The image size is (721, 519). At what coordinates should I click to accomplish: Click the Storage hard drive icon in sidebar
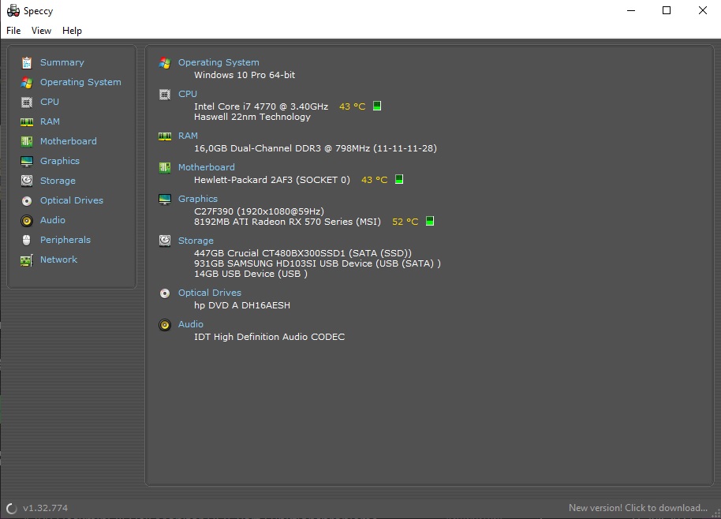coord(27,181)
